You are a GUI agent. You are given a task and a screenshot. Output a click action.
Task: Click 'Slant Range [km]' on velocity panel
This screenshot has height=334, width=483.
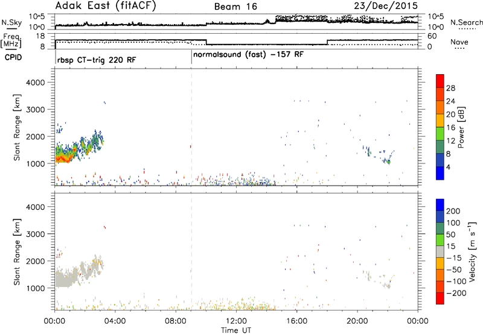17,252
